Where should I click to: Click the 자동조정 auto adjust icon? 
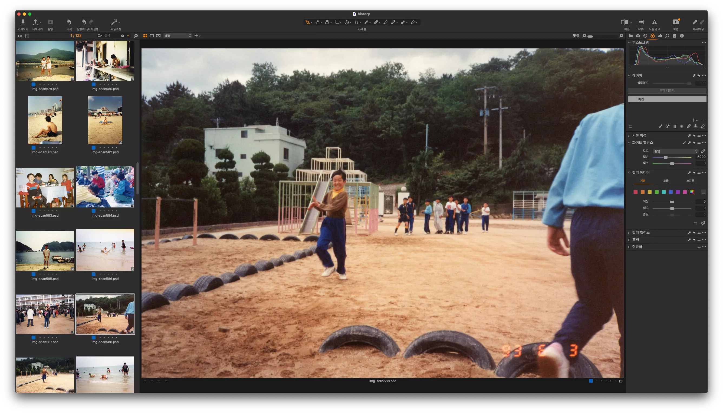[115, 22]
